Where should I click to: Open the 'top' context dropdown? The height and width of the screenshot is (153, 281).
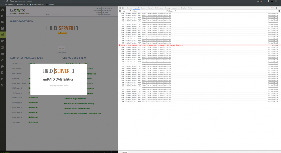click(127, 11)
